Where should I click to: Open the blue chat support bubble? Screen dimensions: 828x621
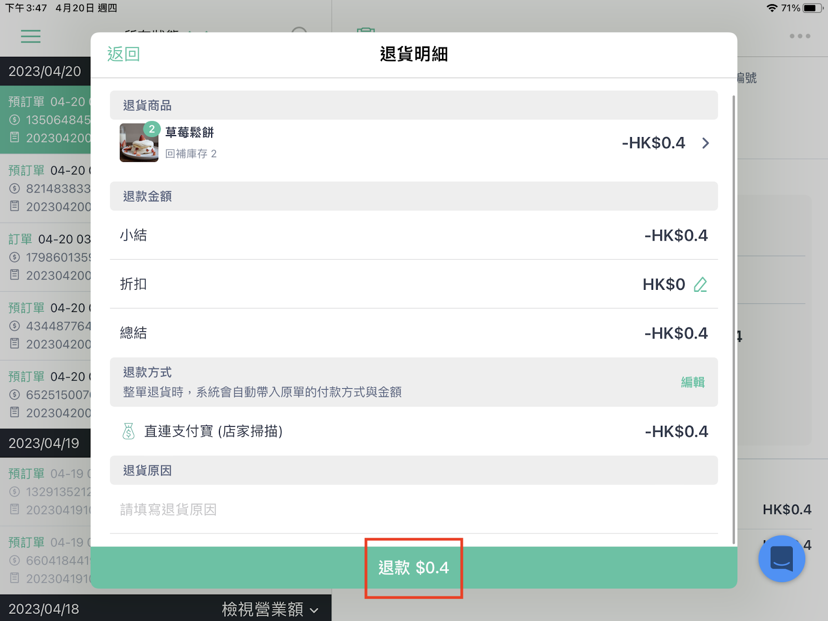coord(781,558)
